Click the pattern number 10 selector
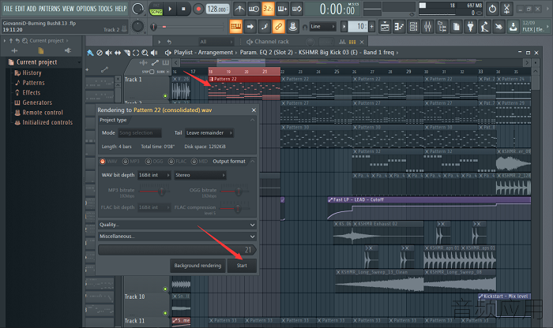Viewport: 553px width, 328px height. coord(358,26)
